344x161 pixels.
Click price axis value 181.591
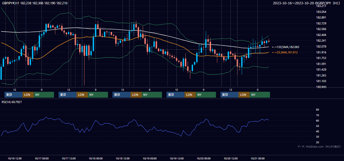pyautogui.click(x=321, y=64)
